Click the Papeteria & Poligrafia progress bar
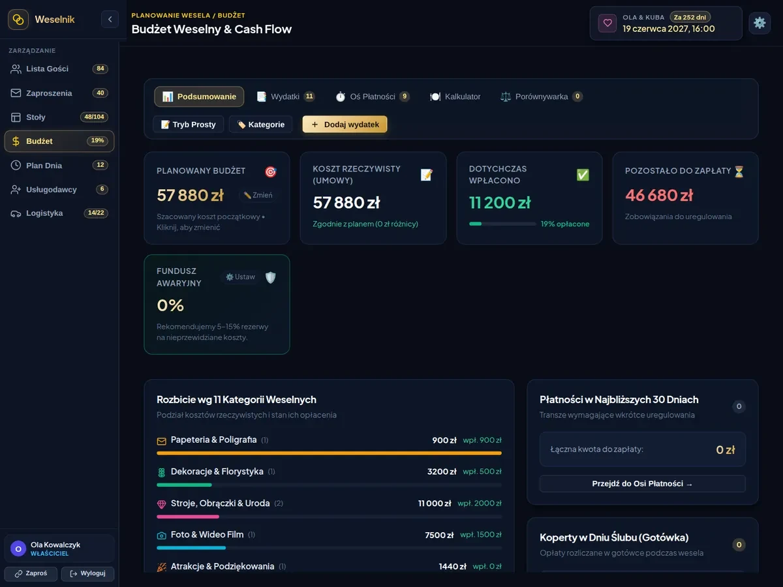Image resolution: width=783 pixels, height=587 pixels. pyautogui.click(x=330, y=453)
